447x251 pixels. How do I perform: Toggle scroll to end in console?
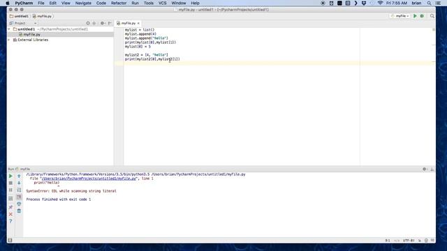coord(19,197)
